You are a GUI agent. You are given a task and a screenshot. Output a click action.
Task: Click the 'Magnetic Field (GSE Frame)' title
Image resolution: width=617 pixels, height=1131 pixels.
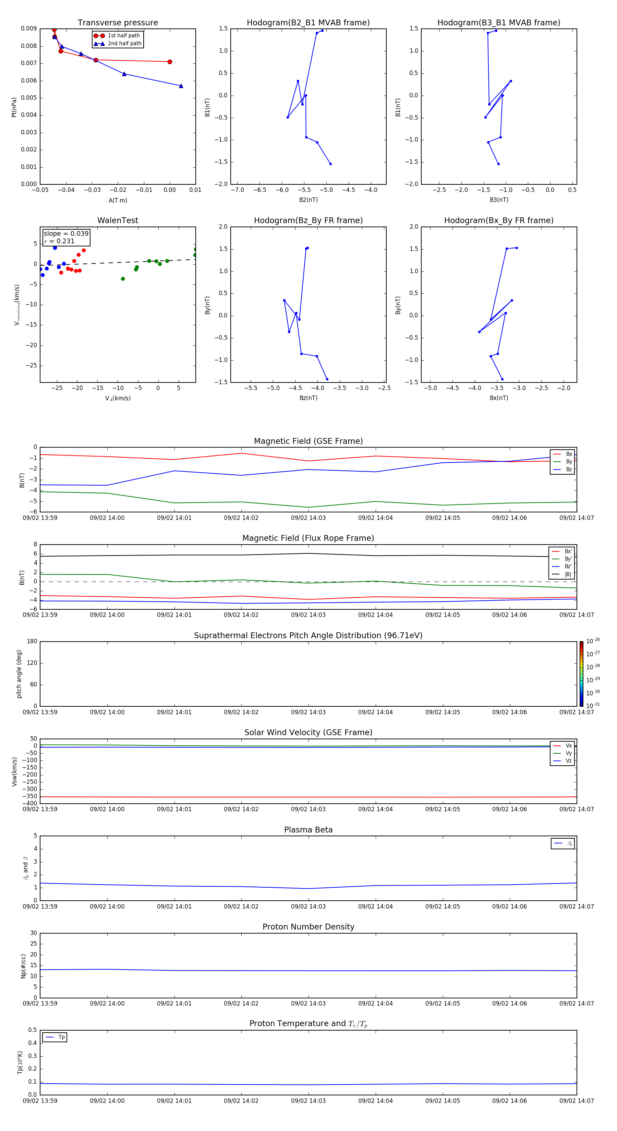pyautogui.click(x=308, y=441)
